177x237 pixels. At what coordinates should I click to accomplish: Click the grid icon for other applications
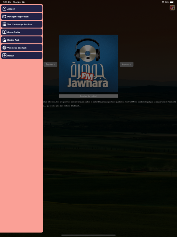pyautogui.click(x=4, y=24)
